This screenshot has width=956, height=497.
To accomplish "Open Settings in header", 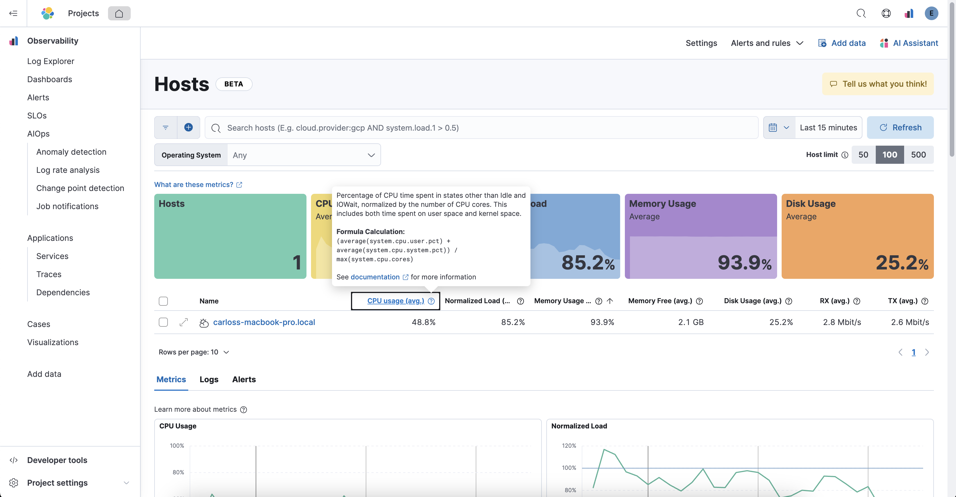I will pyautogui.click(x=701, y=43).
